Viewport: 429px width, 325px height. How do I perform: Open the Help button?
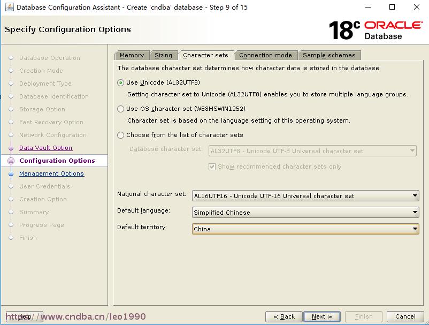(x=25, y=316)
